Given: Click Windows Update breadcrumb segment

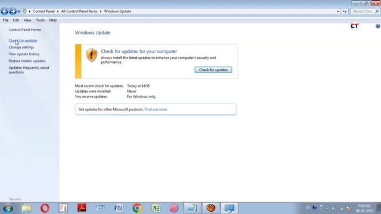Looking at the screenshot, I should (117, 11).
